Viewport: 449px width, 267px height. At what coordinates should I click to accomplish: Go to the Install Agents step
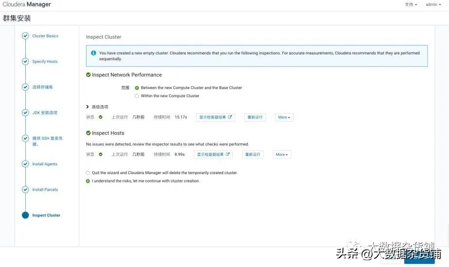[45, 164]
